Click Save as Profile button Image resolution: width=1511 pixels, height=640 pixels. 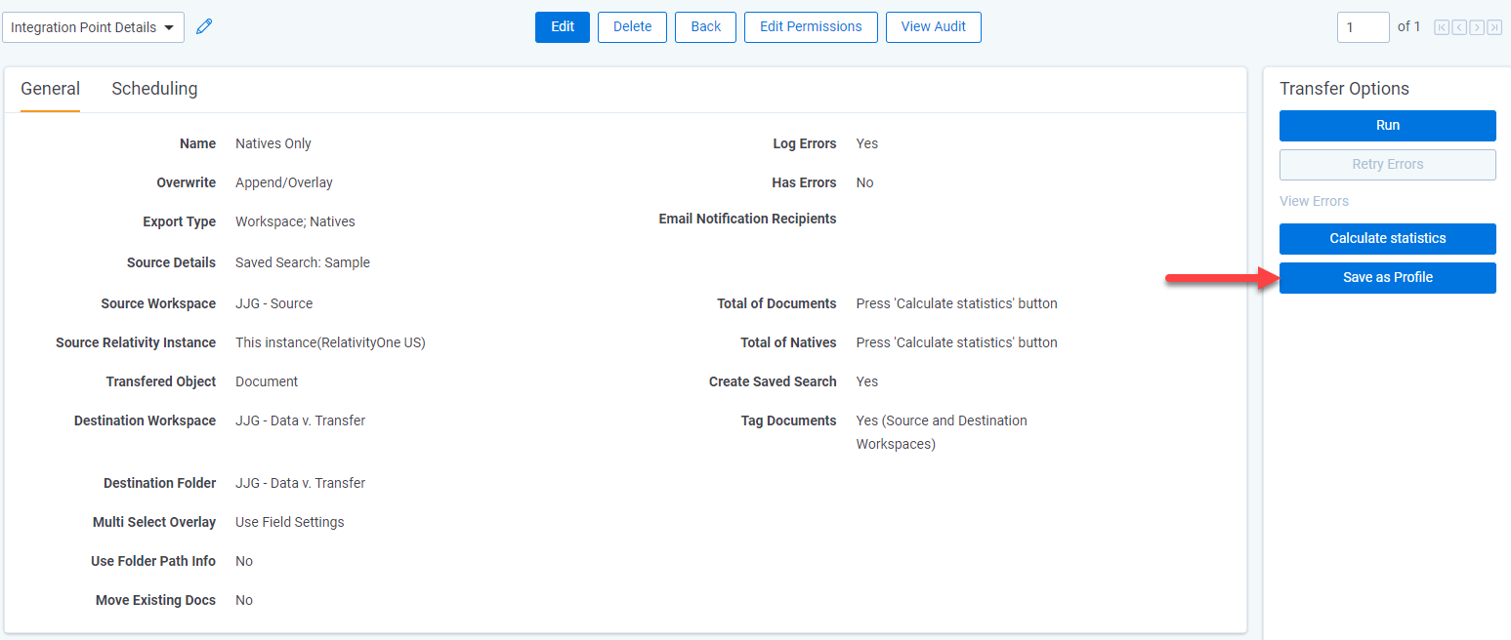(1388, 278)
